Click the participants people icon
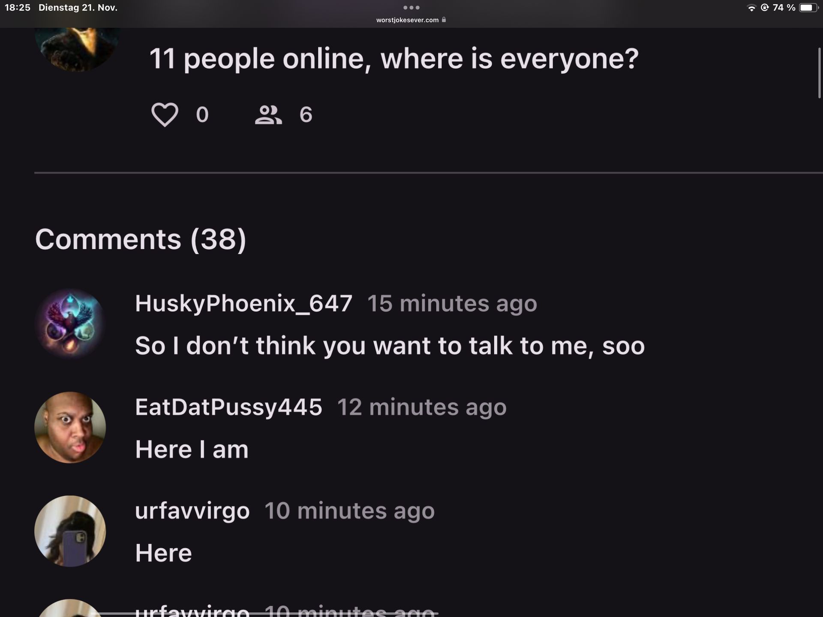The height and width of the screenshot is (617, 823). 268,114
